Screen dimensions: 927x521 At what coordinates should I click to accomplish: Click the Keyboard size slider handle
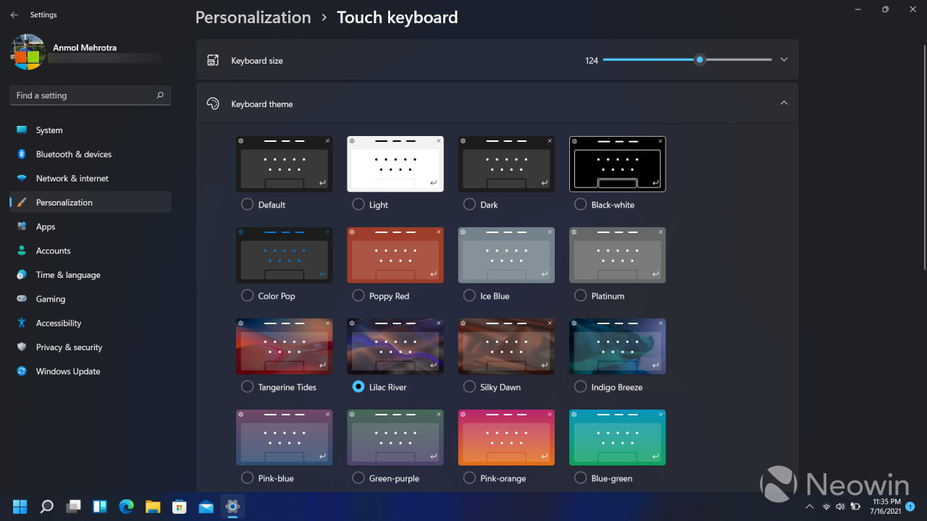point(700,60)
